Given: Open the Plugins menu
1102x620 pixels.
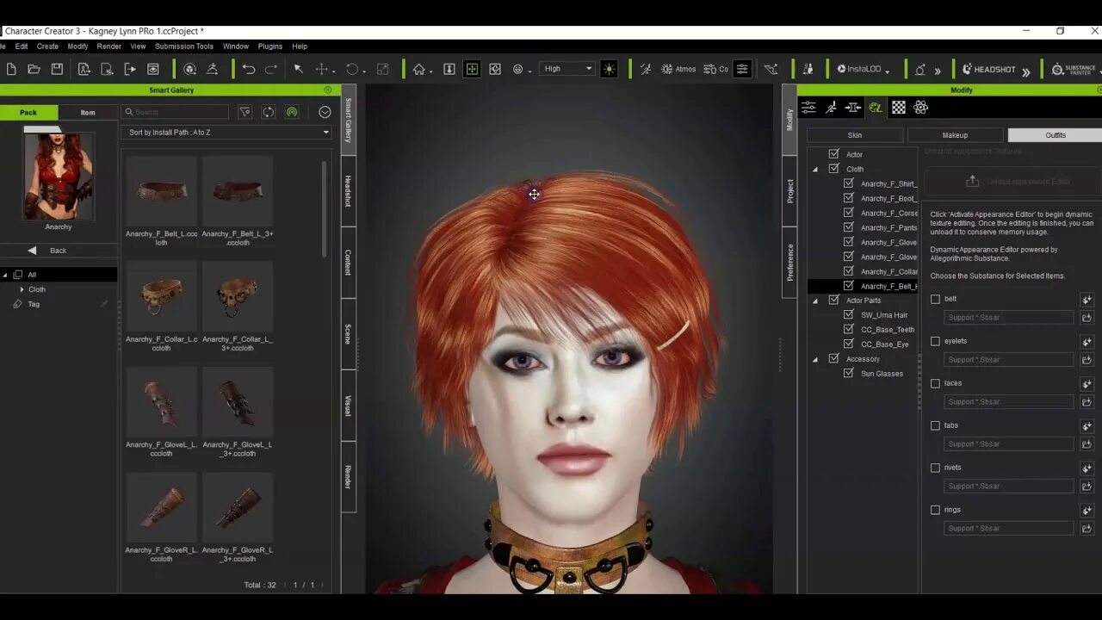Looking at the screenshot, I should pos(270,46).
